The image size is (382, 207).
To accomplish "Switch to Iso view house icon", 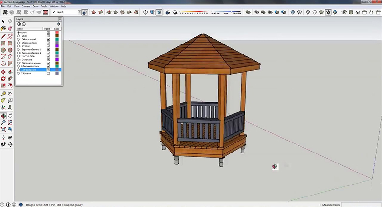I will 344,12.
